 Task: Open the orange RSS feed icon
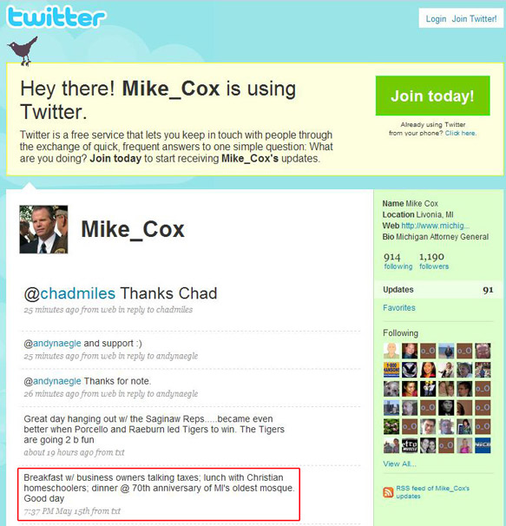click(x=388, y=492)
